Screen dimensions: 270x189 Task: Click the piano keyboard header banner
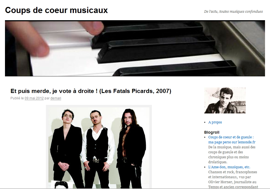click(x=135, y=48)
